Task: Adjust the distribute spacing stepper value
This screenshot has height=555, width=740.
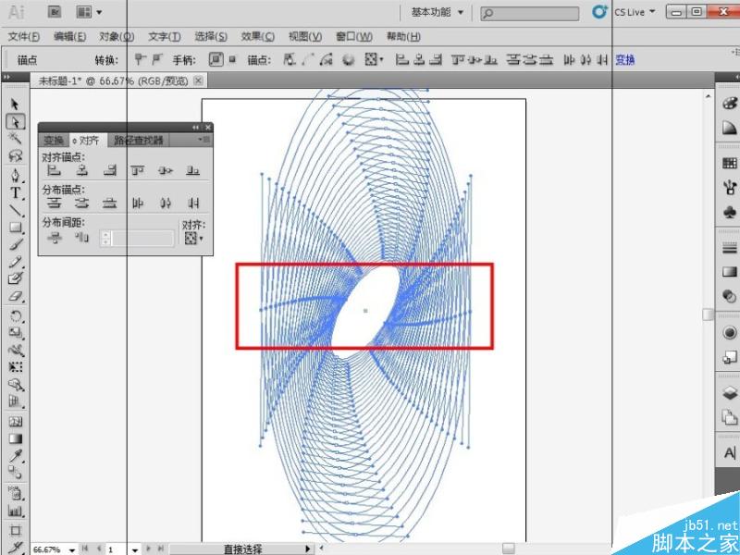Action: [105, 236]
